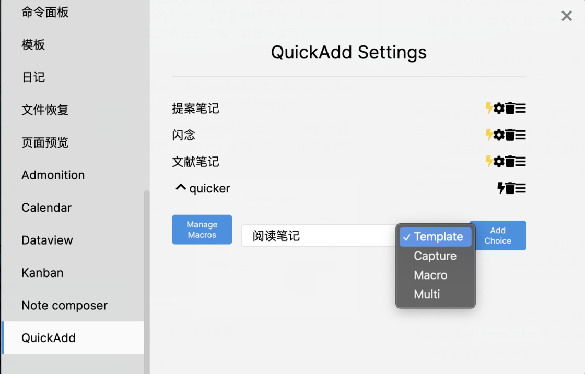This screenshot has width=585, height=374.
Task: Switch to Kanban settings in sidebar
Action: point(42,273)
